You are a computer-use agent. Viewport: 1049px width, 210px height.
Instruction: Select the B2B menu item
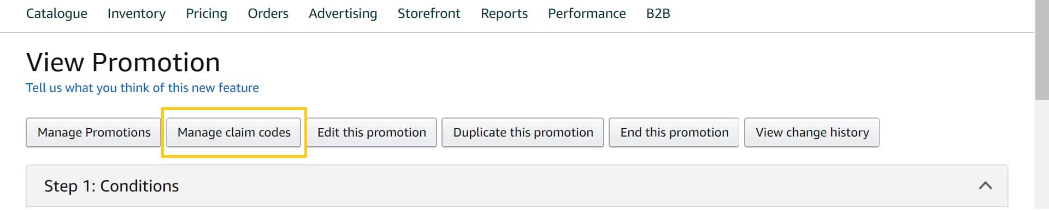coord(658,14)
